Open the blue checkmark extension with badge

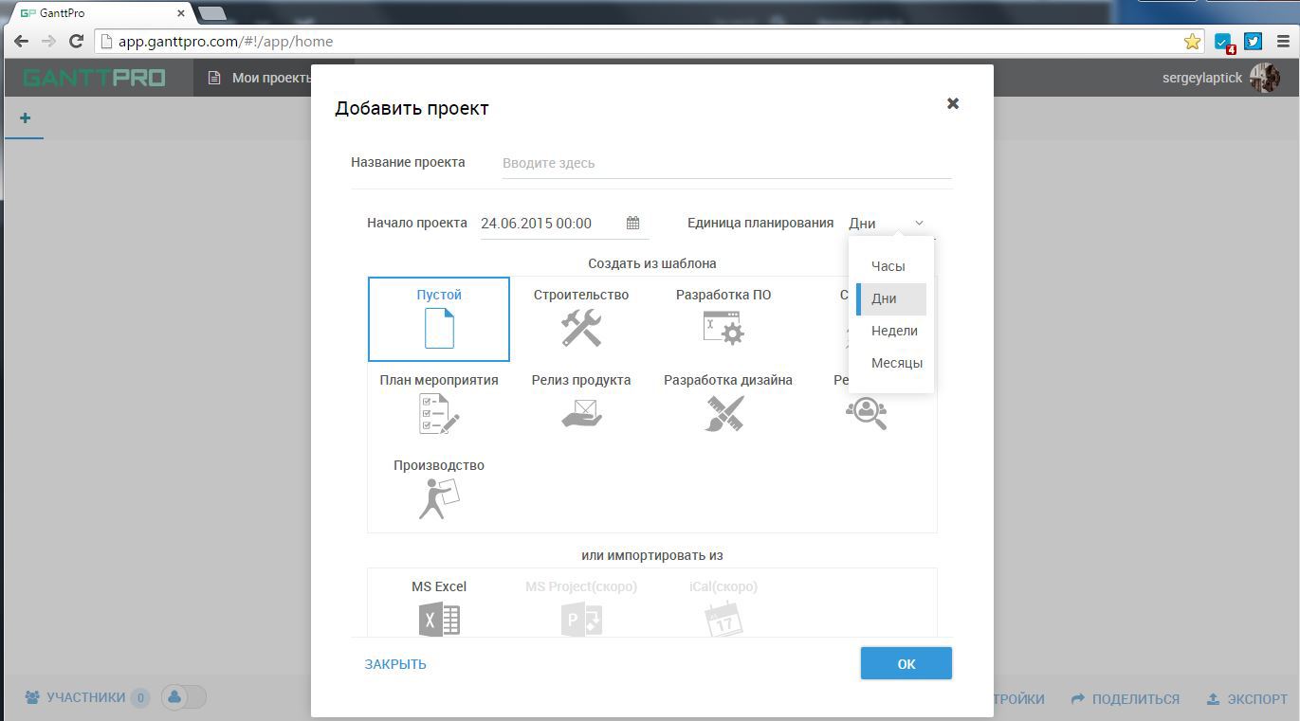1224,43
